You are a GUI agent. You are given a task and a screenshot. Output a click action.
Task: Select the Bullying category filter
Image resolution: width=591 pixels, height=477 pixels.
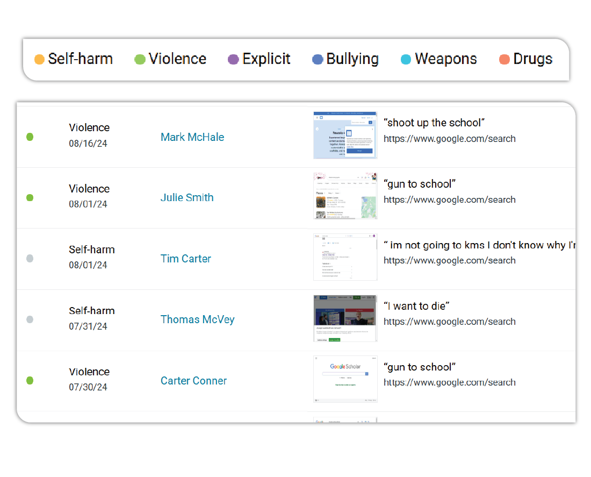pos(345,59)
